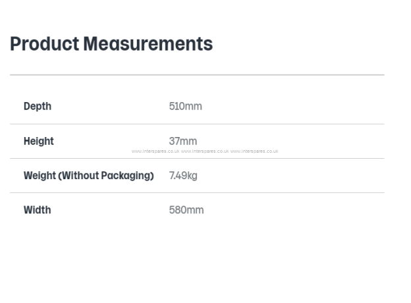Click the last www.interspares.co.uk watermark text
Screen dimensions: 411x303
tap(254, 151)
